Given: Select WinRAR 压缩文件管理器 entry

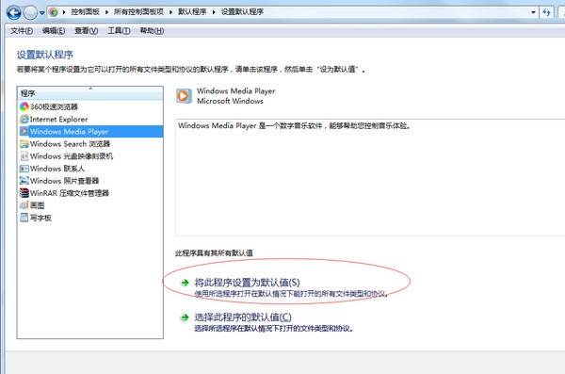Looking at the screenshot, I should pyautogui.click(x=69, y=193).
